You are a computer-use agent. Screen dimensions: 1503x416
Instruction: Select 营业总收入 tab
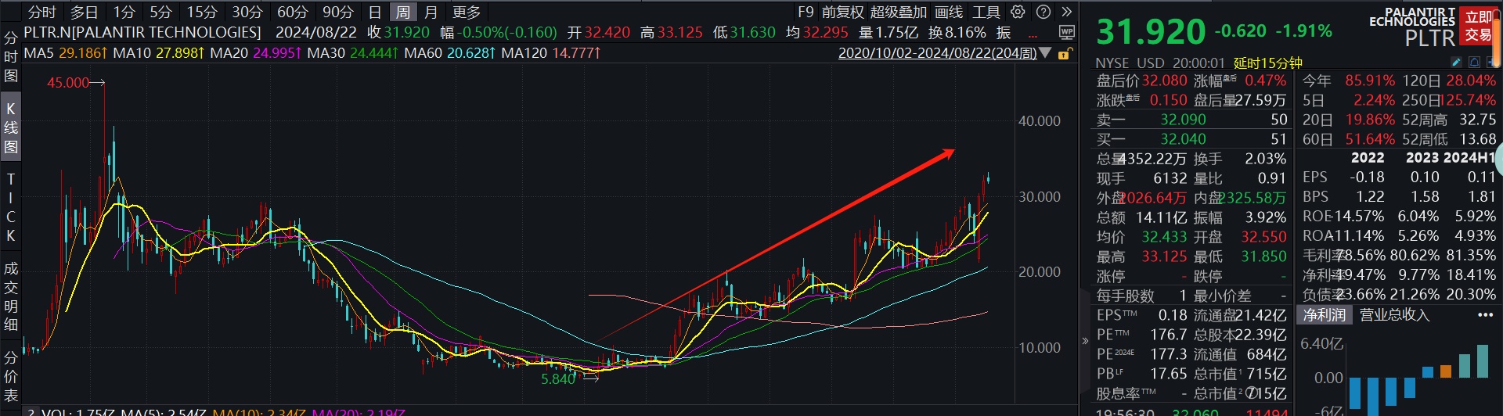pos(1394,314)
